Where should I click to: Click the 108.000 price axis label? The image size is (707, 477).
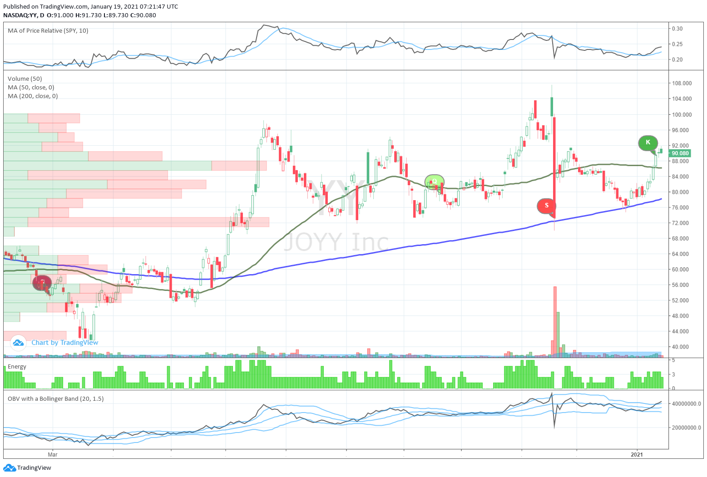pos(682,83)
